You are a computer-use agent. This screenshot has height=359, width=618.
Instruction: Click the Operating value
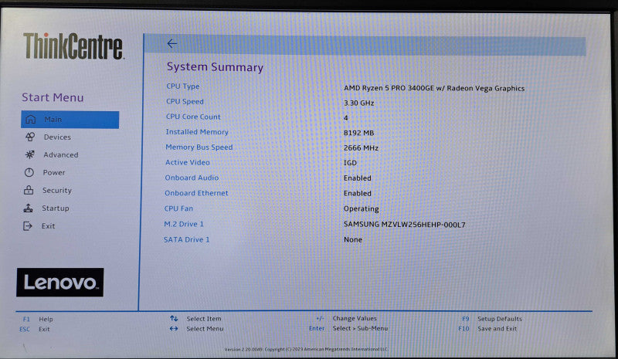point(361,209)
